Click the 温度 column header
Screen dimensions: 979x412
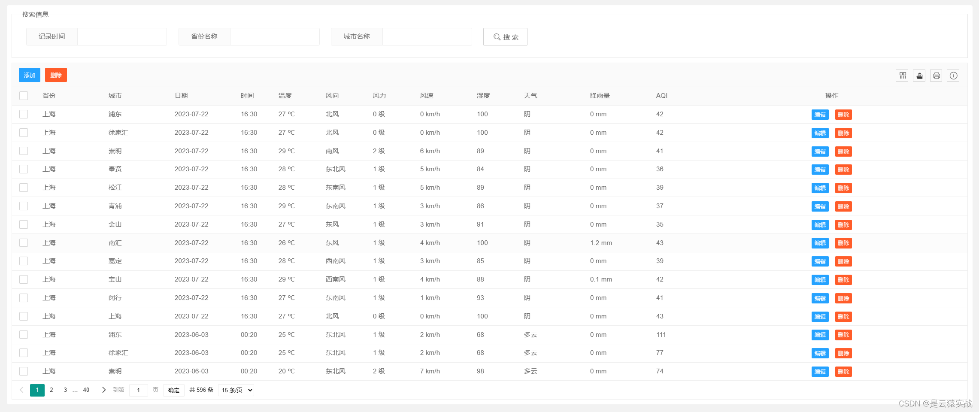coord(285,96)
